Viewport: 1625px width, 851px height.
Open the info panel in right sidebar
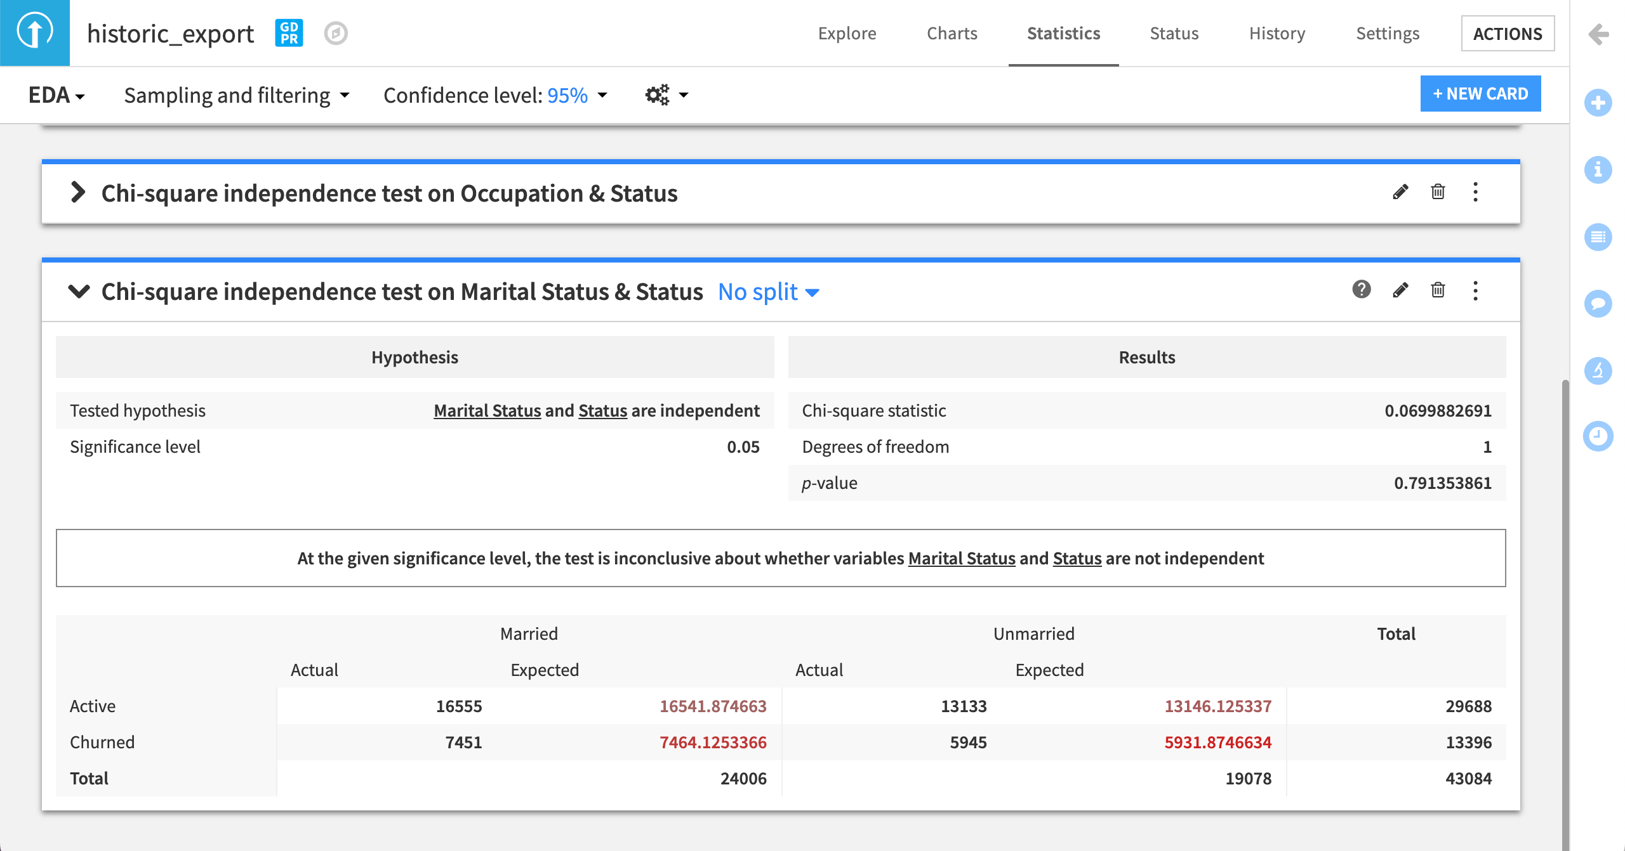tap(1598, 170)
